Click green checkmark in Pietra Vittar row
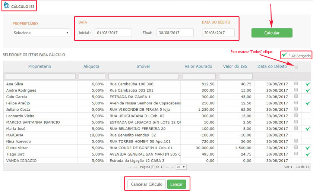 (307, 148)
